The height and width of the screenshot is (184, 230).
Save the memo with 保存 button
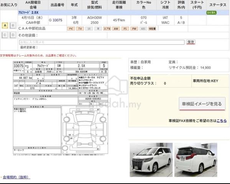[x=191, y=42]
